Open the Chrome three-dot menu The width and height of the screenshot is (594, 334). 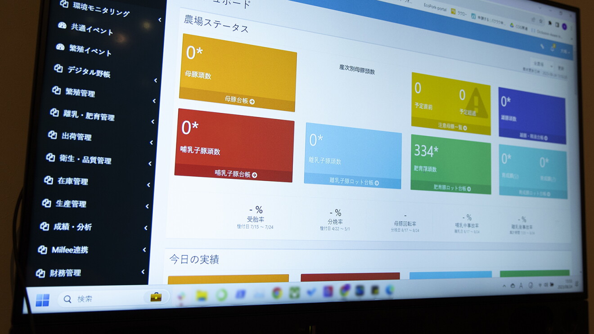571,28
